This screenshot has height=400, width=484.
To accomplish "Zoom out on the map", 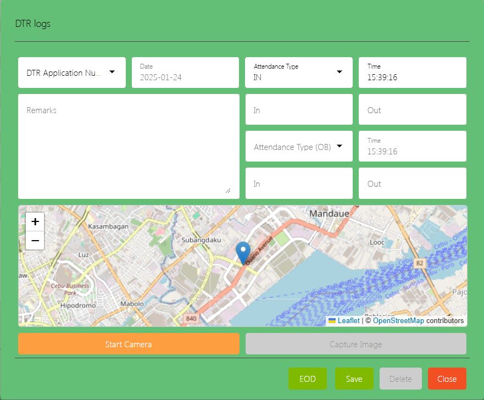I will (35, 241).
